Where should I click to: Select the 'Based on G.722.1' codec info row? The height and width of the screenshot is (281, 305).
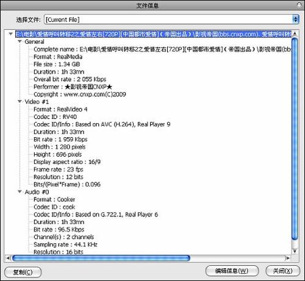tap(96, 215)
